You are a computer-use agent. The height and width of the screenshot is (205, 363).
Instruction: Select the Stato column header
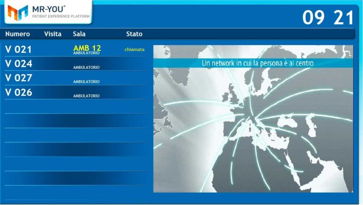(x=134, y=34)
